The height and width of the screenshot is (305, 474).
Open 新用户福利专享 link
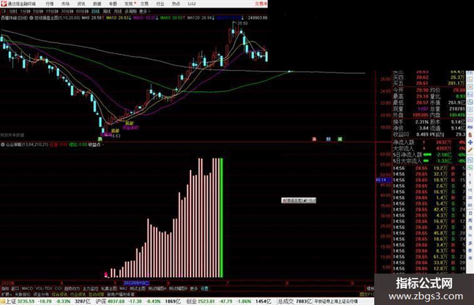[x=120, y=294]
